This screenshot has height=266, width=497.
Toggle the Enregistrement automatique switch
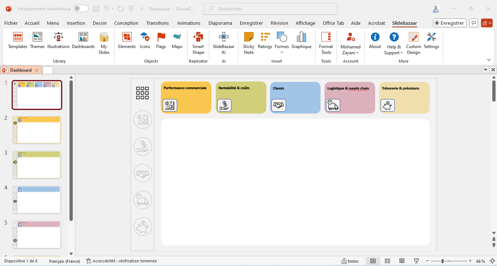(x=81, y=9)
